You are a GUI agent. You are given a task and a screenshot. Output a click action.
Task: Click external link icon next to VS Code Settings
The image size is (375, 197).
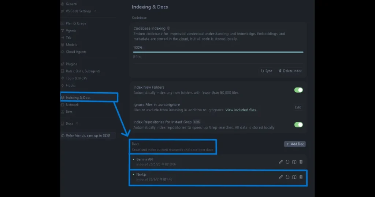point(95,11)
